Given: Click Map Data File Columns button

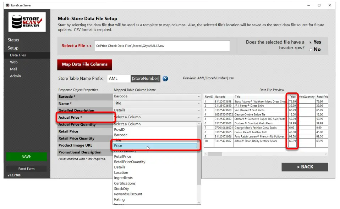Looking at the screenshot, I should pos(84,64).
